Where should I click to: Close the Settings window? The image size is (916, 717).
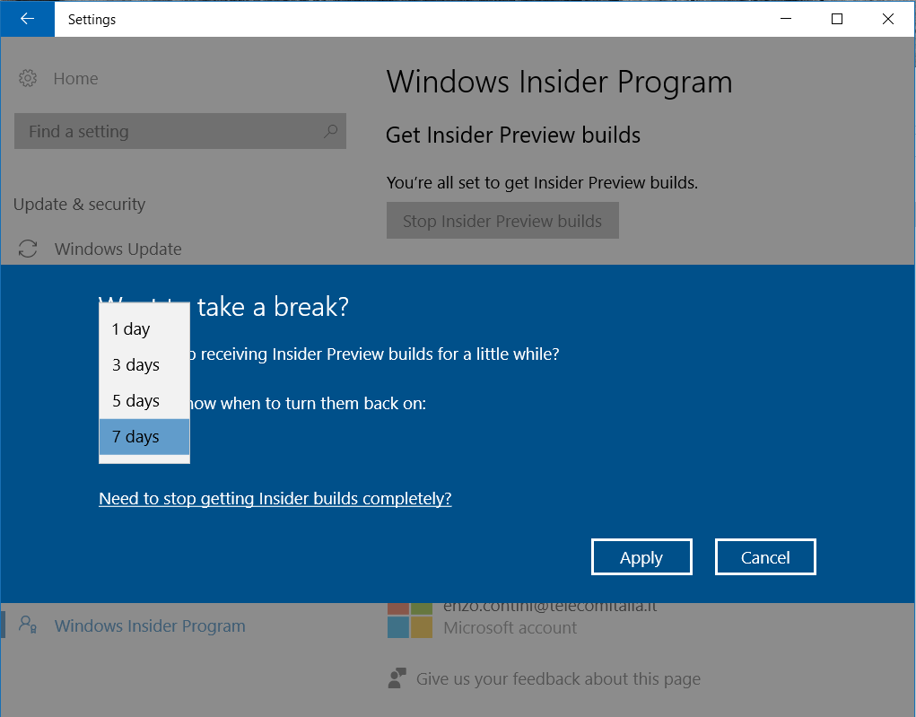coord(888,19)
